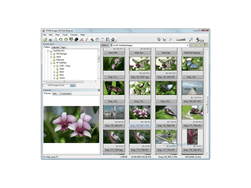Viewport: 251px width, 188px height.
Task: Click the STOIK logo
Action: pyautogui.click(x=200, y=40)
